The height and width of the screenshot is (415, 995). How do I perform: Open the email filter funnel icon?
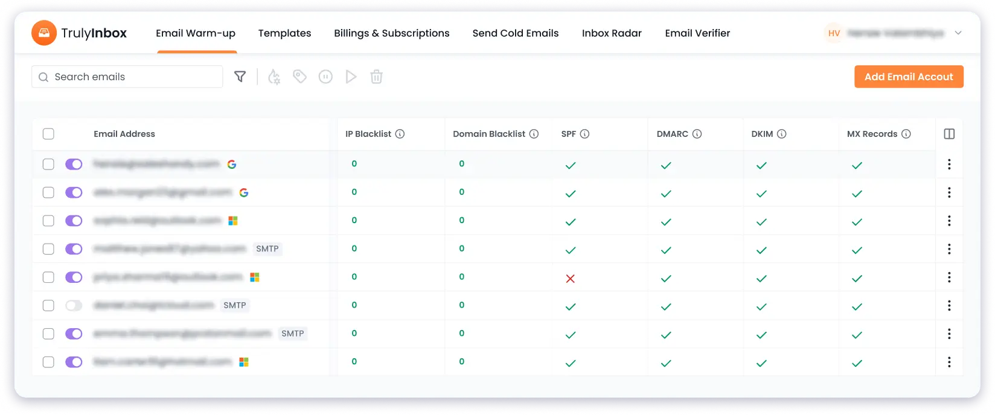[240, 77]
